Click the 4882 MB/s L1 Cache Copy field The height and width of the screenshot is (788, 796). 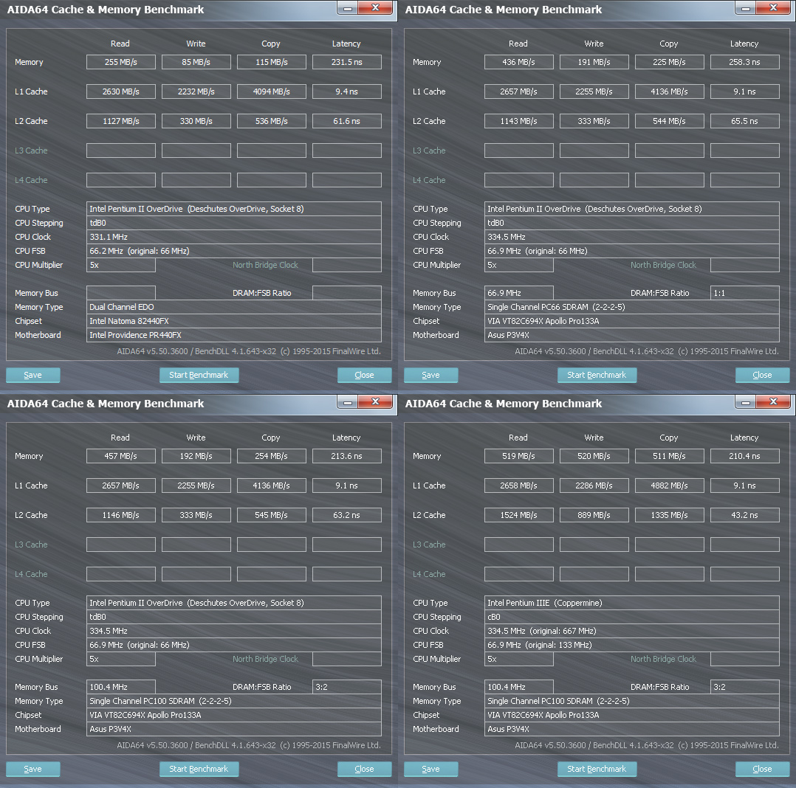pos(670,485)
